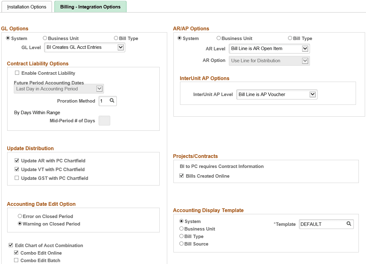The image size is (366, 264).
Task: Enable Combo Edit Batch
Action: tap(16, 260)
